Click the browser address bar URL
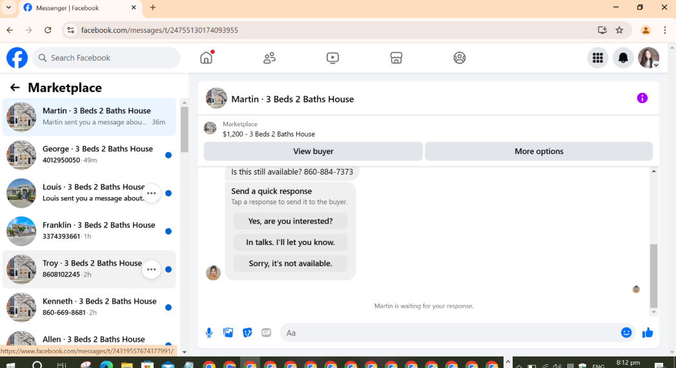 point(159,30)
